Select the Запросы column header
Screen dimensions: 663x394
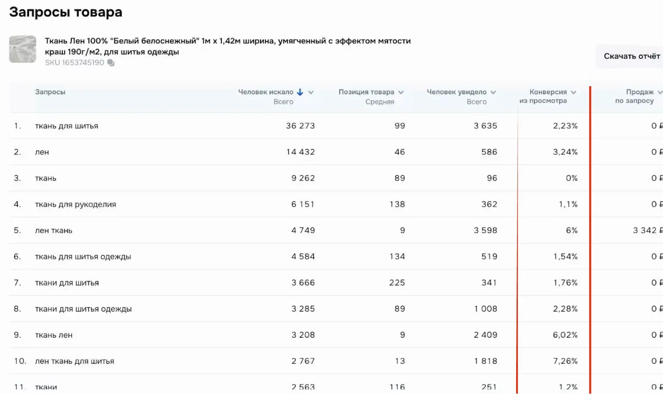tap(50, 92)
